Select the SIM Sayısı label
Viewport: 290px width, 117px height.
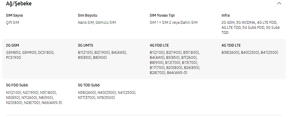14,15
